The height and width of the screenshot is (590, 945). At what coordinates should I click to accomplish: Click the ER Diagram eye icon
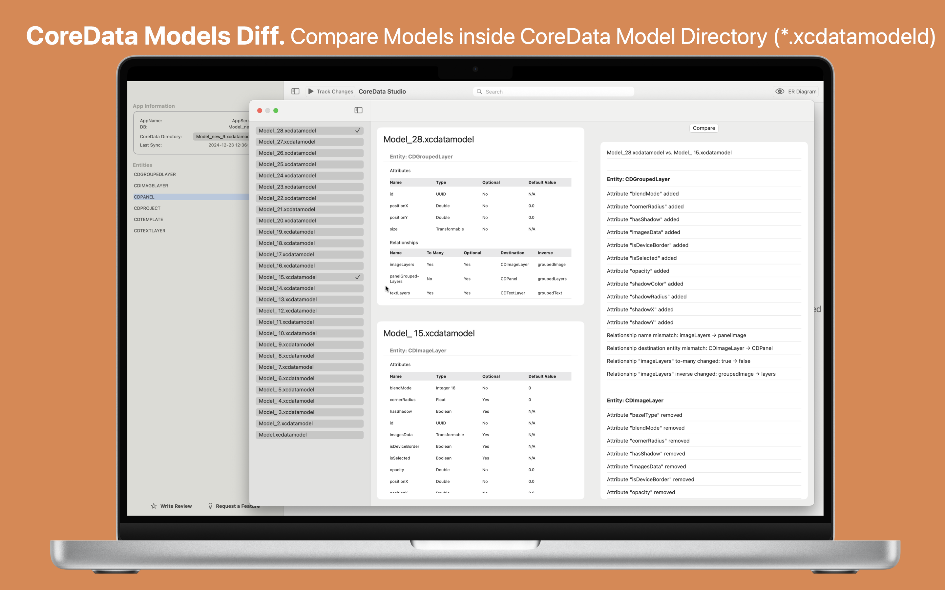(x=779, y=91)
